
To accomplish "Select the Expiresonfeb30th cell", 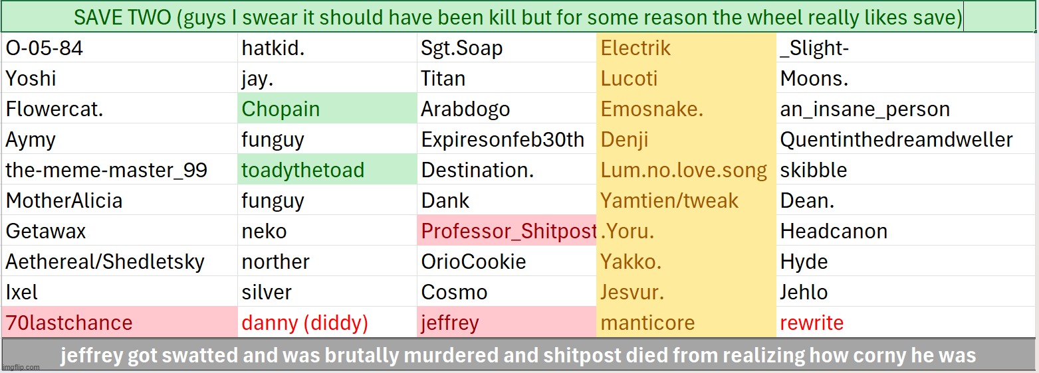I will [x=507, y=140].
